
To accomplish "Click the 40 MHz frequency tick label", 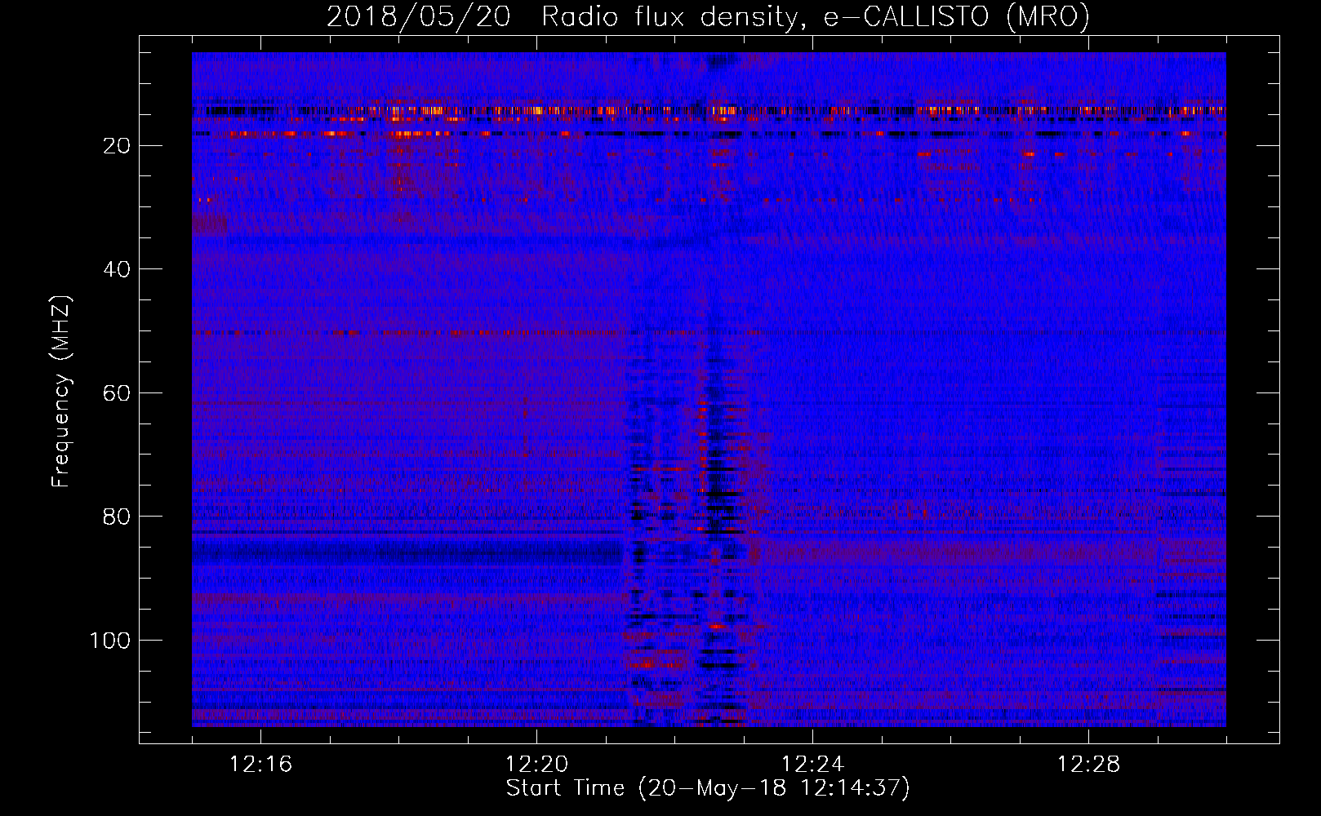I will [x=117, y=269].
